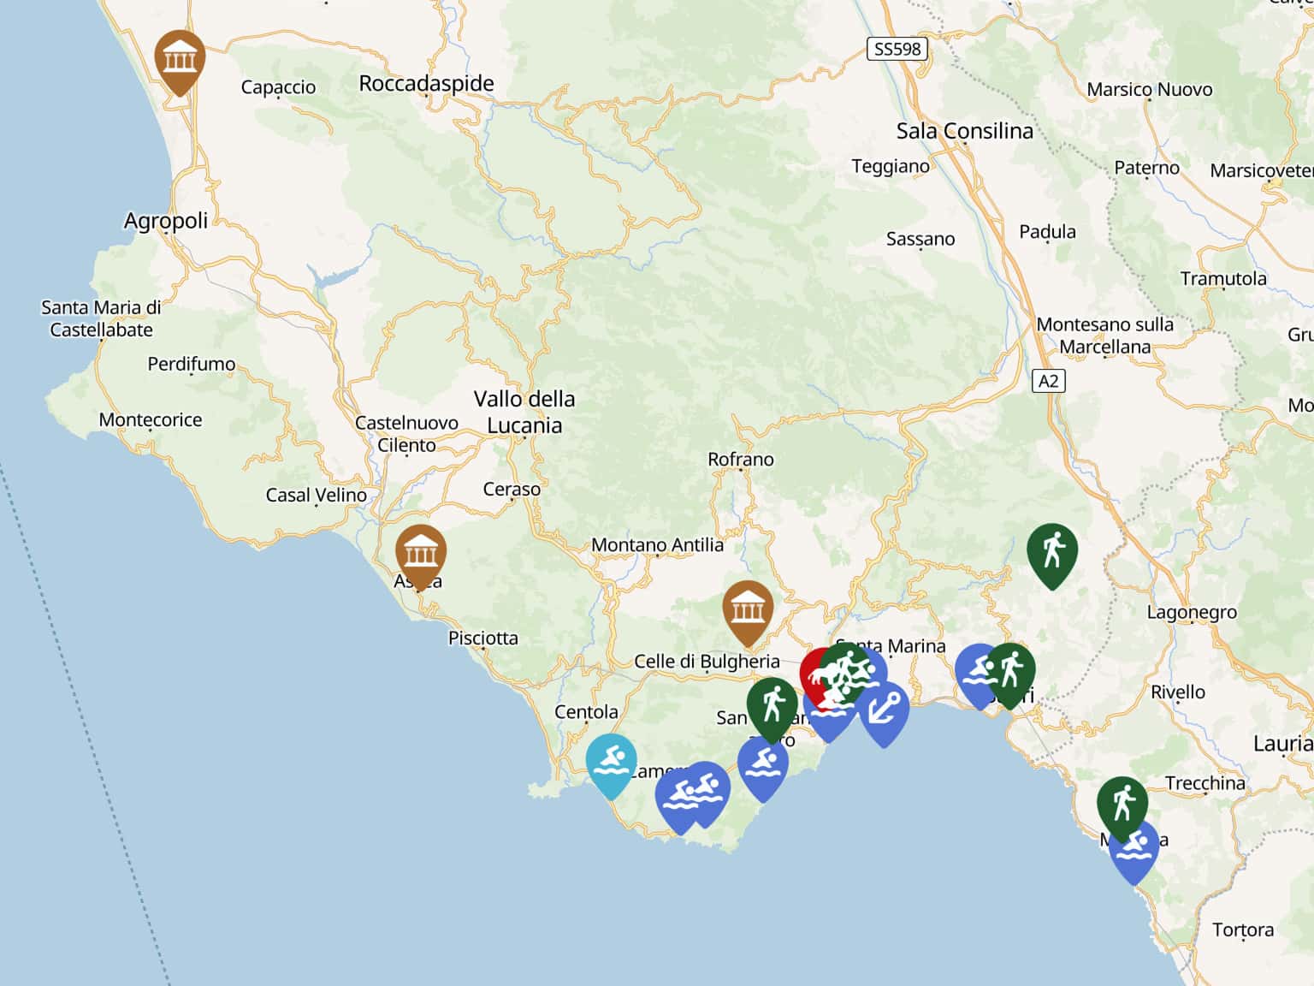
Task: Select the museum marker at Ascea
Action: [x=420, y=554]
